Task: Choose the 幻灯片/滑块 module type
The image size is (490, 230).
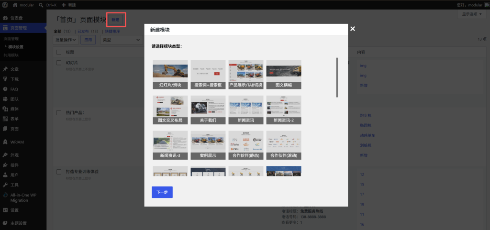Action: [170, 75]
